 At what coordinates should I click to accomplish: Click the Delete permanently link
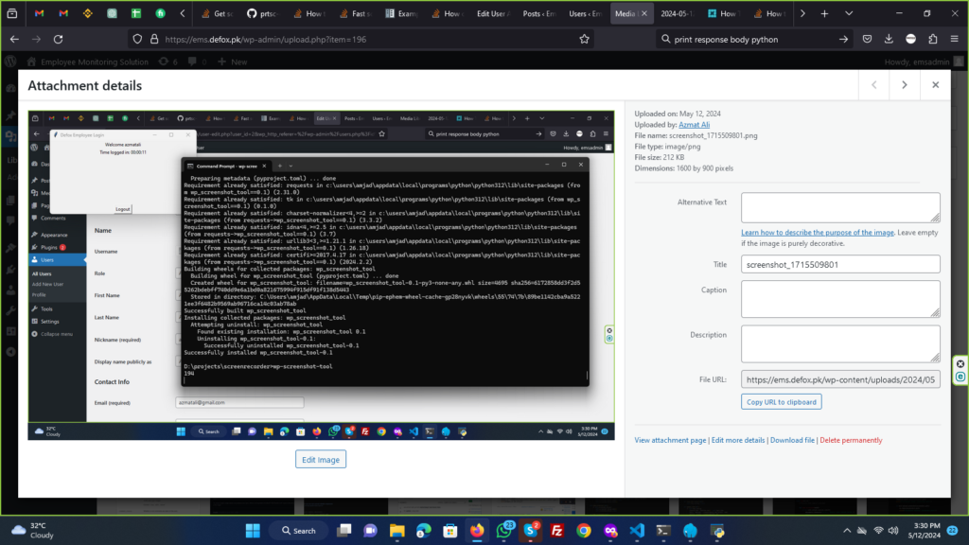[851, 440]
